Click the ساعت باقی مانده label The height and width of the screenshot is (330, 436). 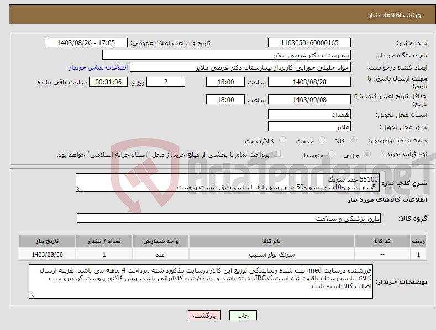pyautogui.click(x=62, y=82)
